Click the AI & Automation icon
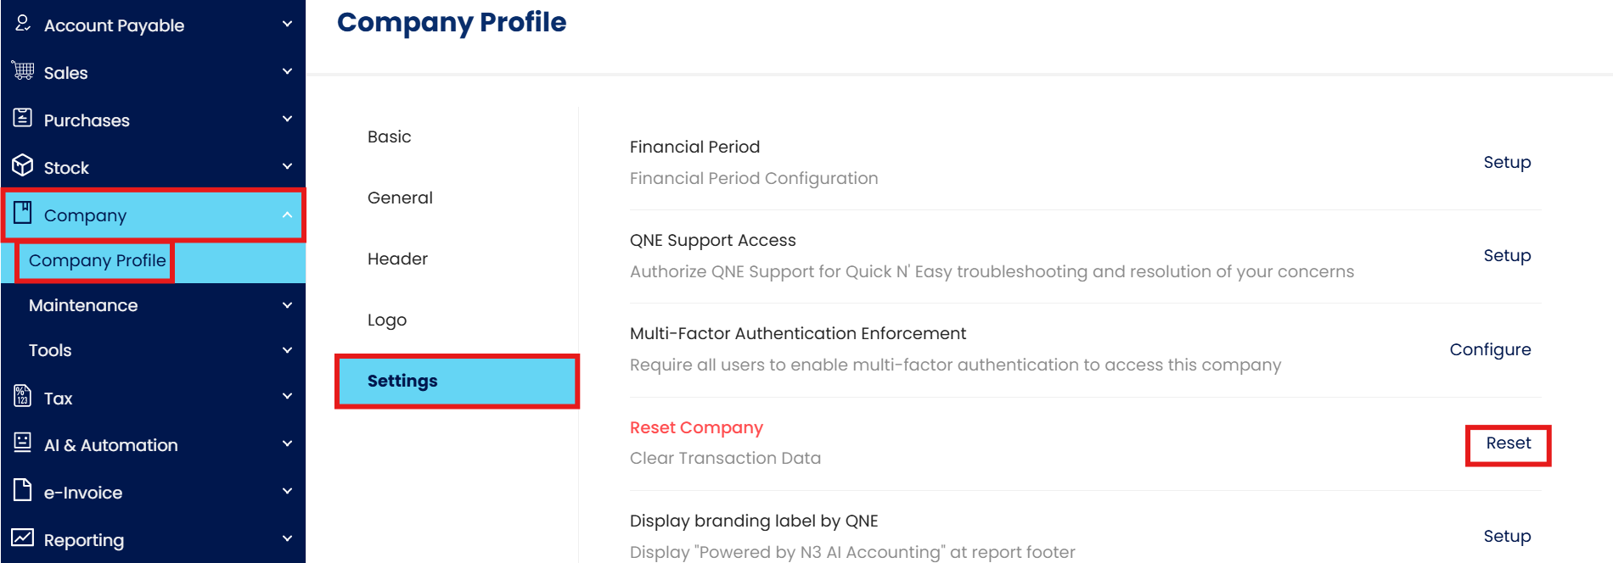The height and width of the screenshot is (563, 1613). point(23,443)
